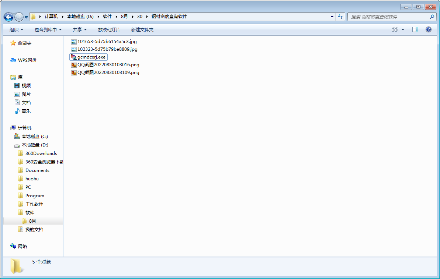Open the 文档 library
The width and height of the screenshot is (440, 279).
(26, 103)
